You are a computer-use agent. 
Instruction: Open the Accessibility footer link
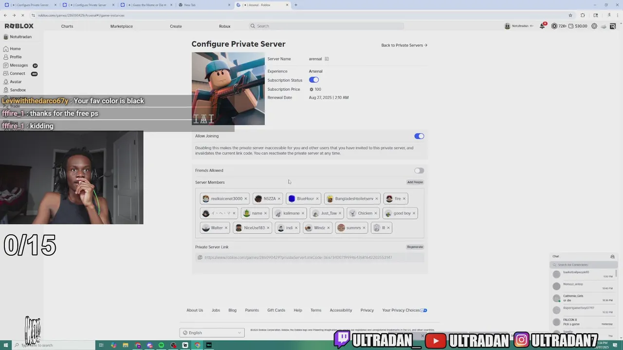point(341,310)
